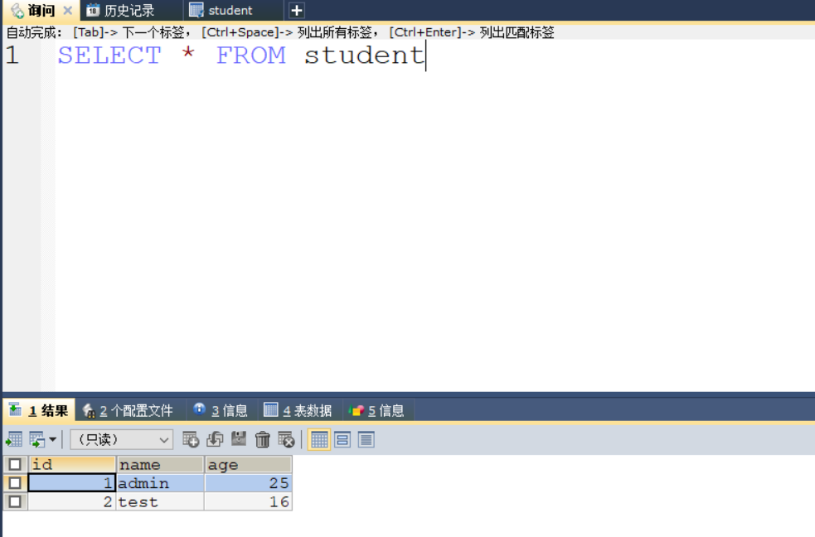Save changes with floppy disk icon
The width and height of the screenshot is (815, 537).
239,439
